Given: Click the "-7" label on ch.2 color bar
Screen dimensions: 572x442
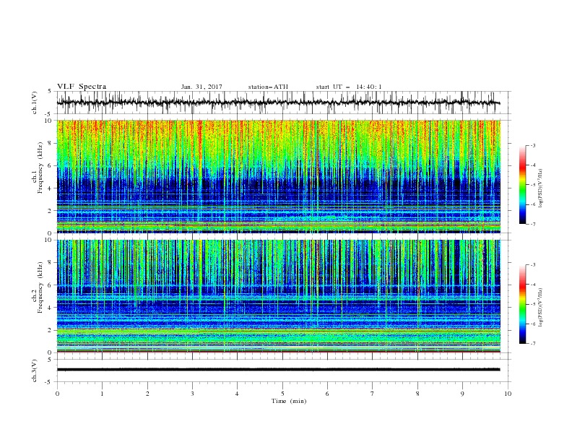Looking at the screenshot, I should 532,343.
